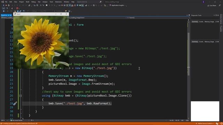Open the Application Insights toolbar icon
Image resolution: width=223 pixels, height=125 pixels.
[x=110, y=5]
